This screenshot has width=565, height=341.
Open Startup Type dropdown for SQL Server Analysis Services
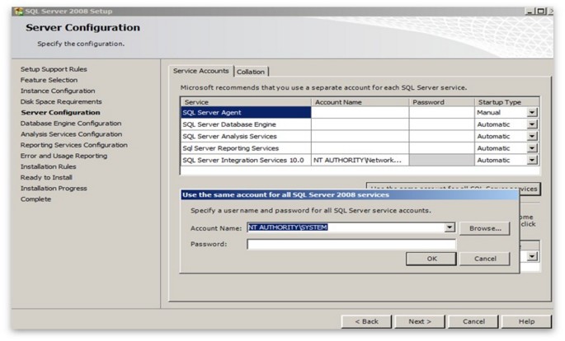[x=532, y=137]
